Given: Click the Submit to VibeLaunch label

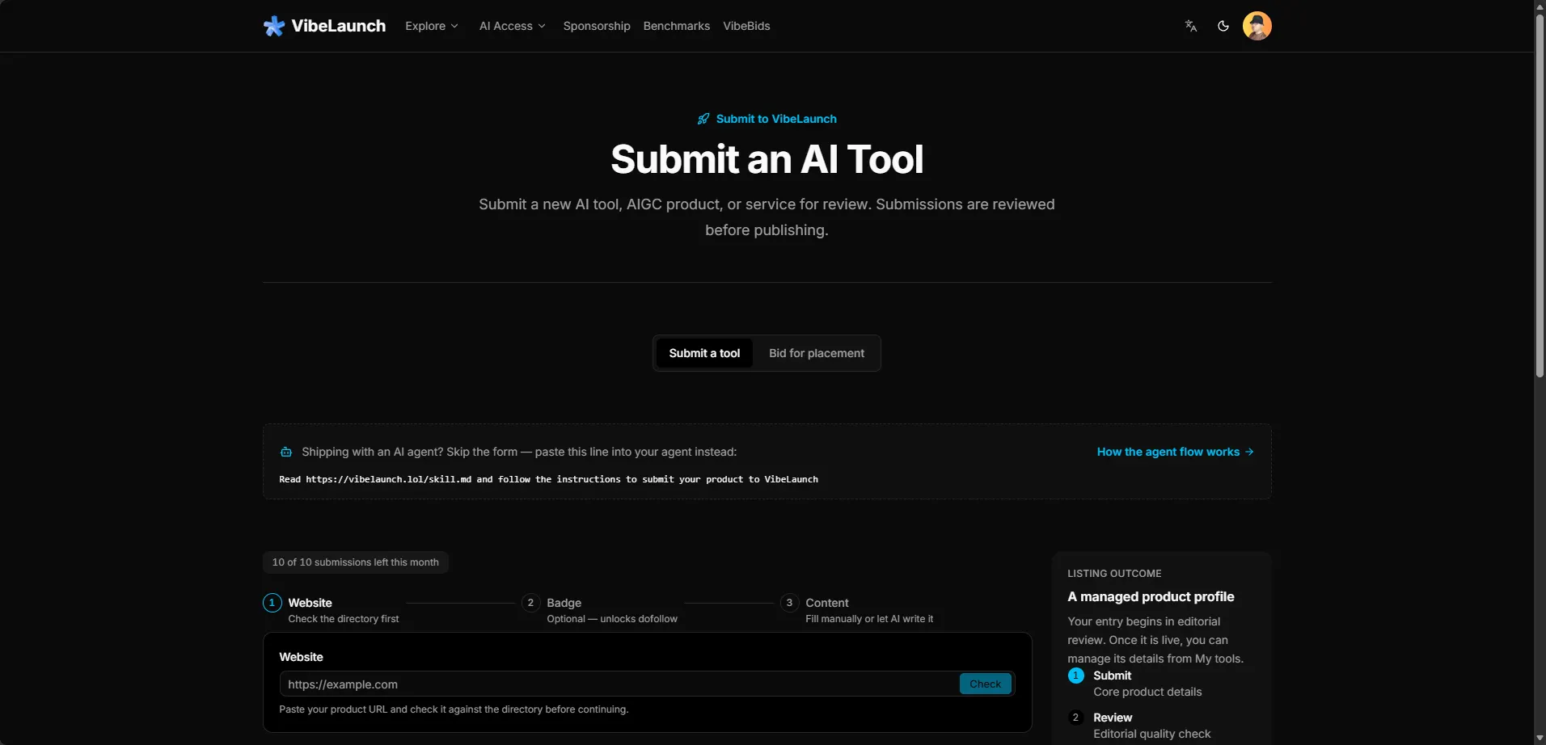Looking at the screenshot, I should (x=776, y=119).
